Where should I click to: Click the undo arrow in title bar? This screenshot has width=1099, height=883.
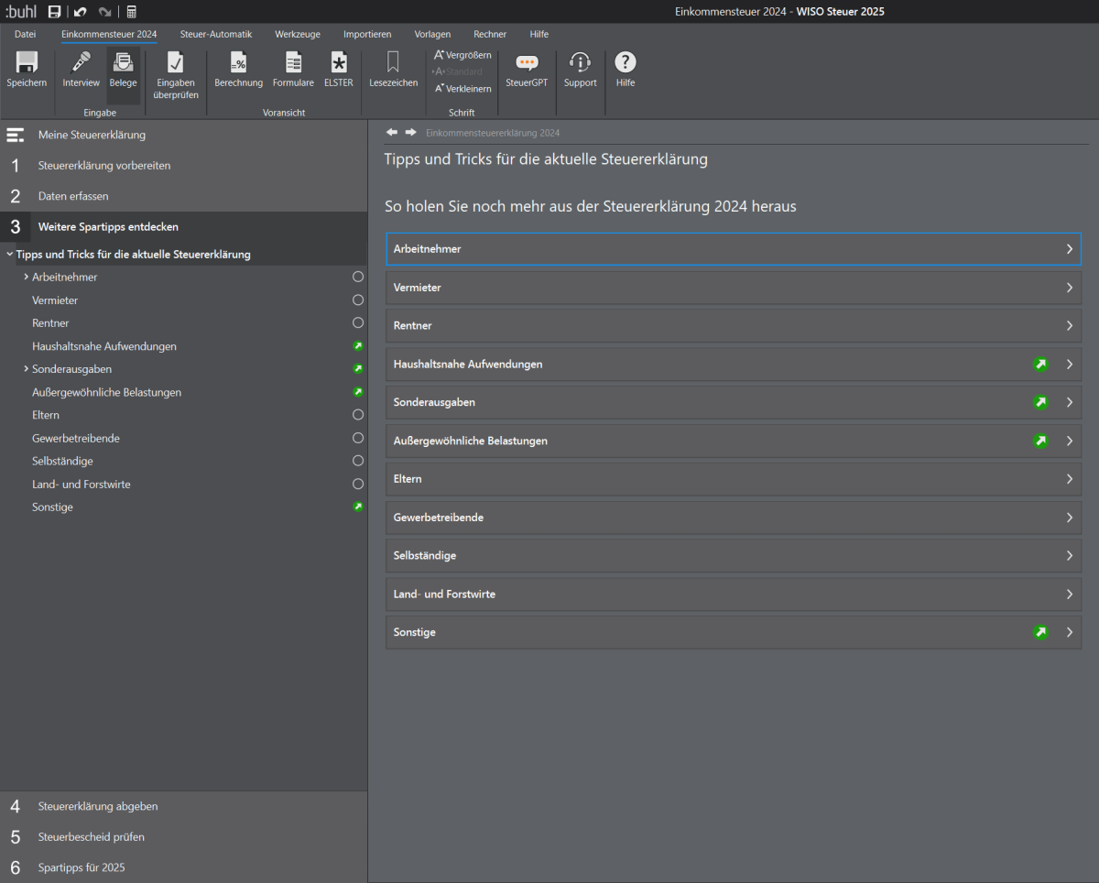pos(81,12)
